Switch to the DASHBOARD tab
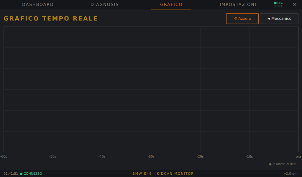 coord(38,4)
